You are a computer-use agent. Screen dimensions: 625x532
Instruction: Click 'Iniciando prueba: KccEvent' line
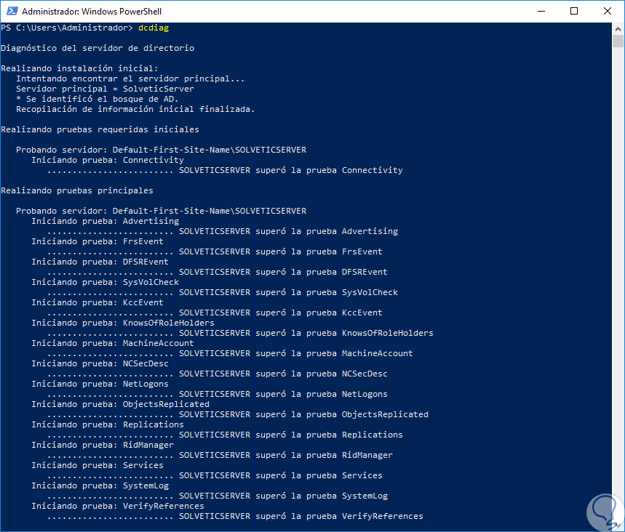97,302
